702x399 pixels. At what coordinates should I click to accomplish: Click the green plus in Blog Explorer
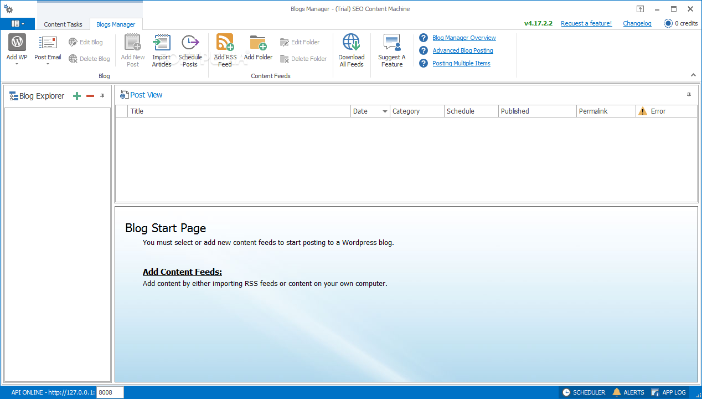(x=77, y=96)
